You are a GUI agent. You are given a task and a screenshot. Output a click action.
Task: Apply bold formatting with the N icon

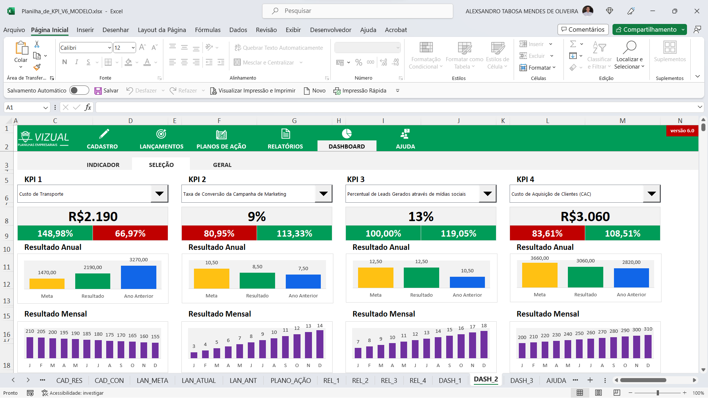pyautogui.click(x=64, y=62)
